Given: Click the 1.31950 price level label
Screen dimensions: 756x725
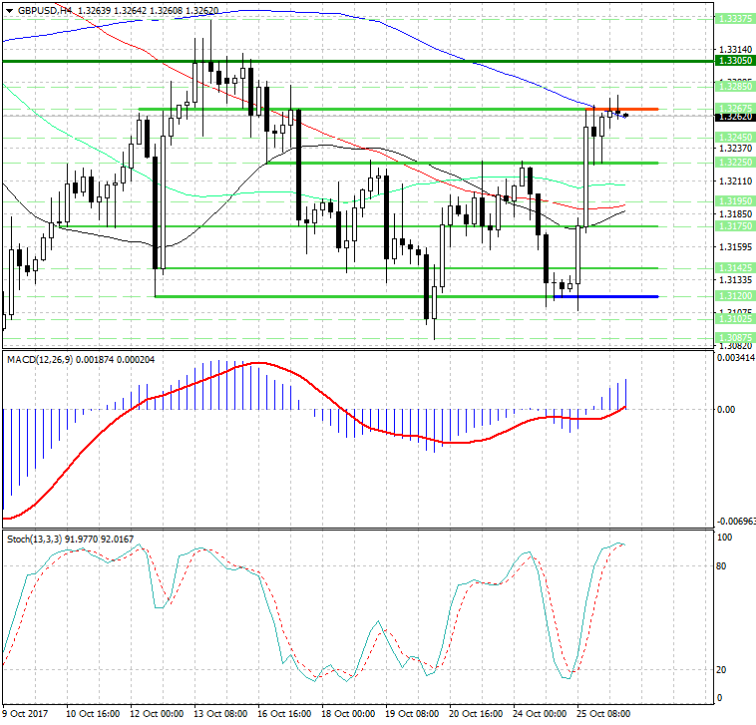Looking at the screenshot, I should coord(735,201).
